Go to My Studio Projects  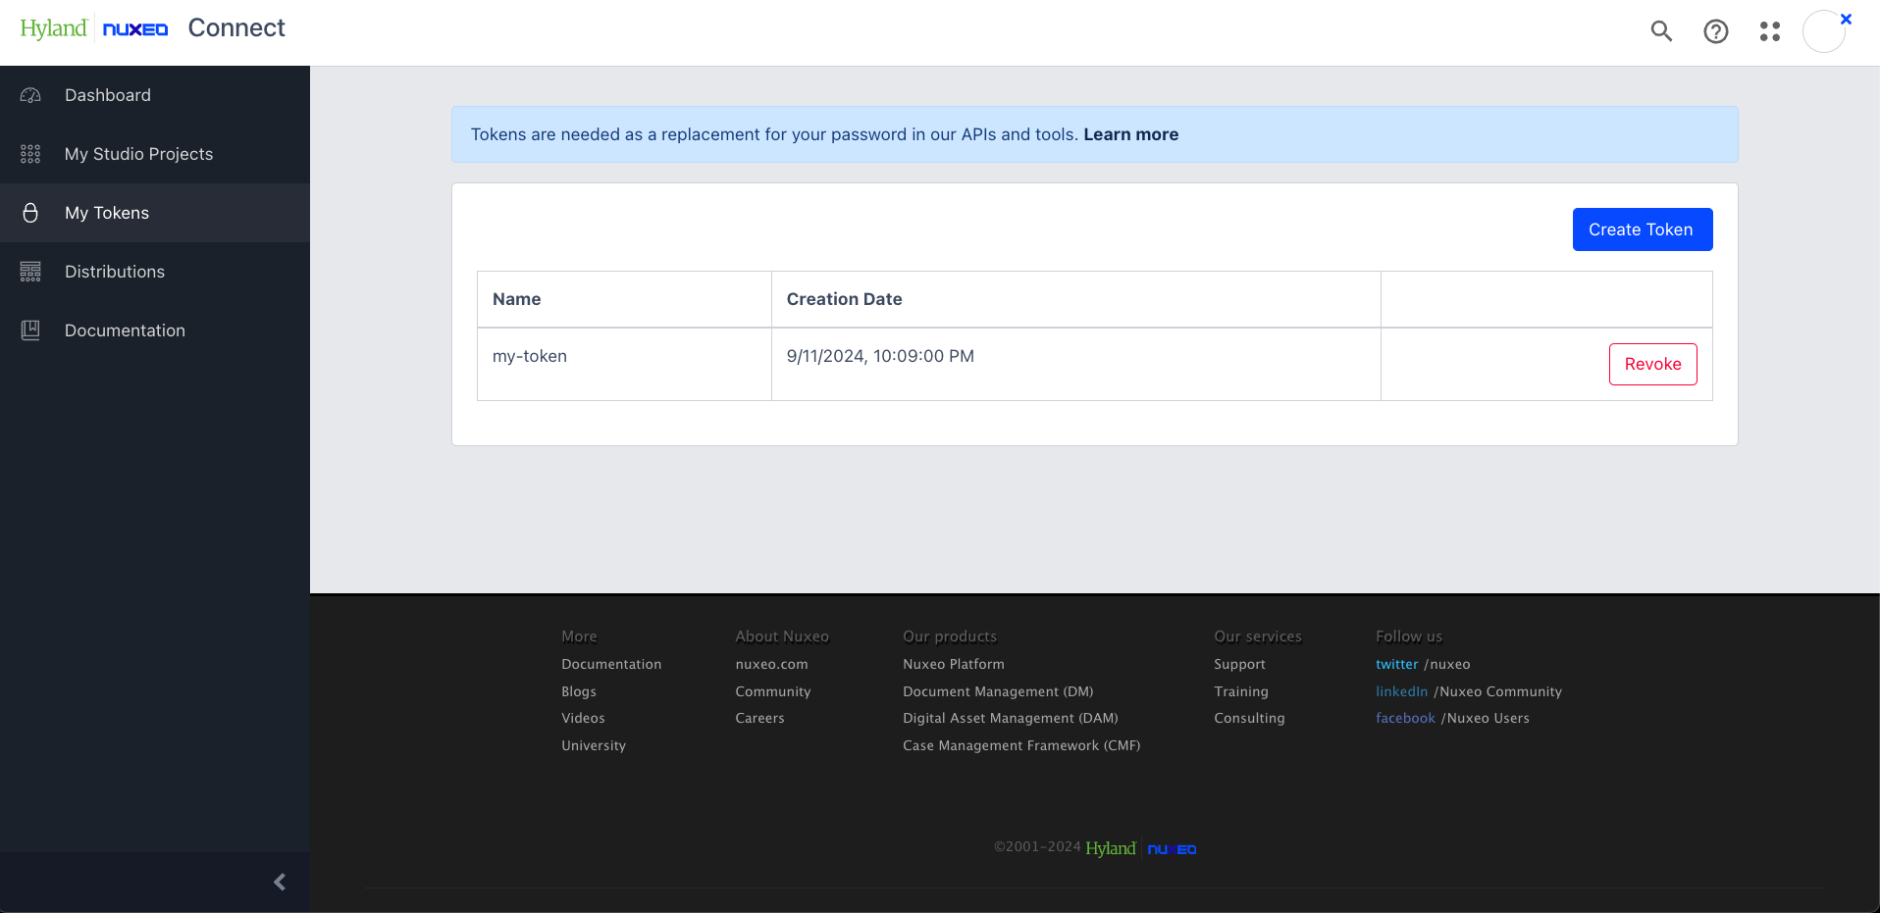(155, 154)
